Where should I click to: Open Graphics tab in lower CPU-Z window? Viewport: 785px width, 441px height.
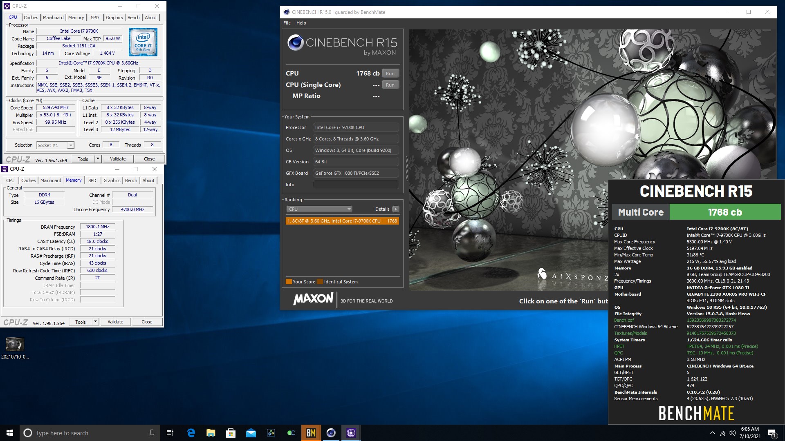pyautogui.click(x=112, y=180)
